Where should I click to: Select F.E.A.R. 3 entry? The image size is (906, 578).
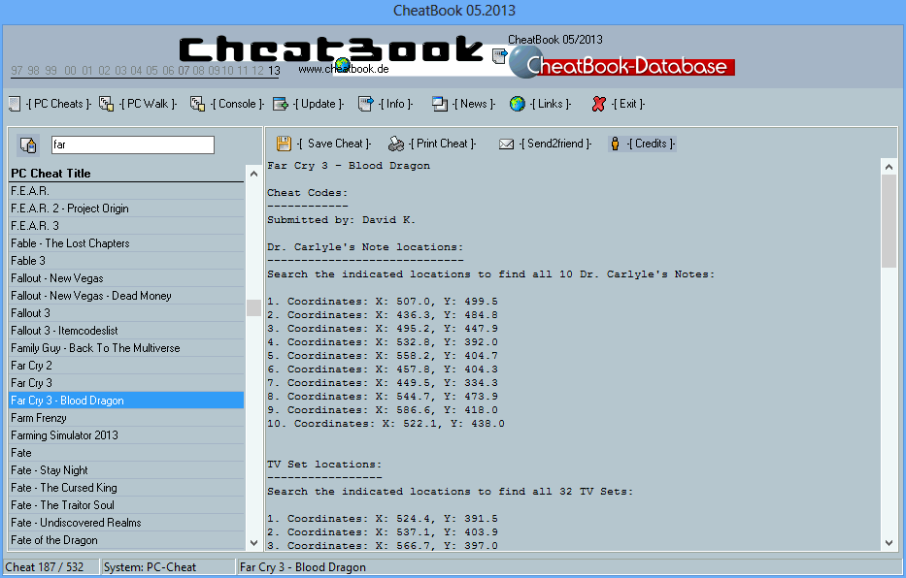tap(126, 226)
